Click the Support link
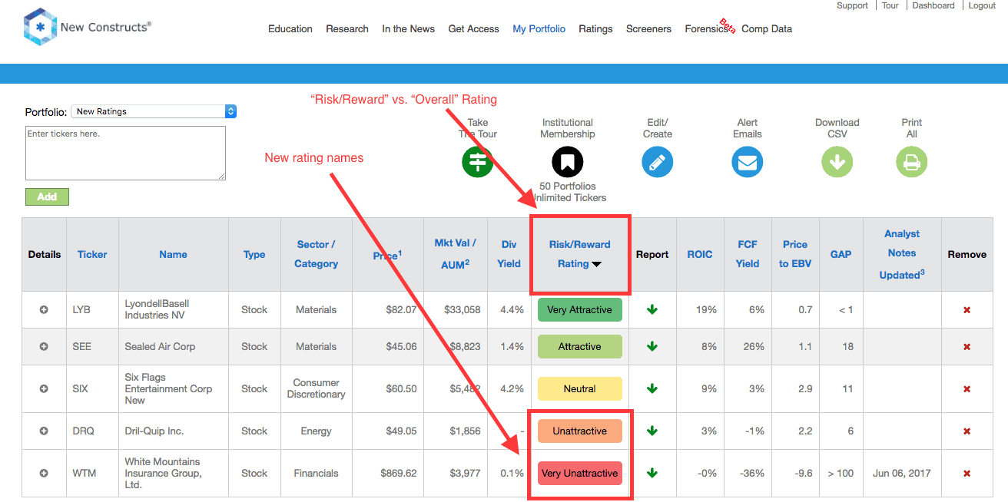This screenshot has width=1008, height=502. point(852,5)
